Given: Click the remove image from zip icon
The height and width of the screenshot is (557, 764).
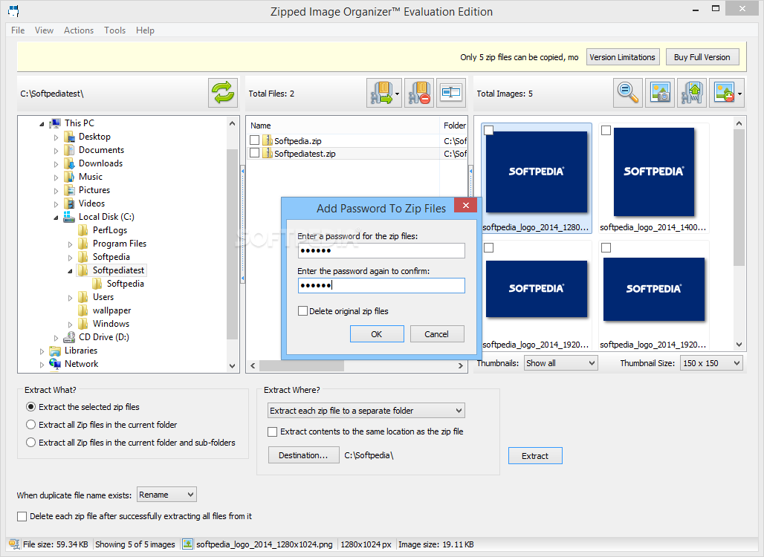Looking at the screenshot, I should 724,93.
